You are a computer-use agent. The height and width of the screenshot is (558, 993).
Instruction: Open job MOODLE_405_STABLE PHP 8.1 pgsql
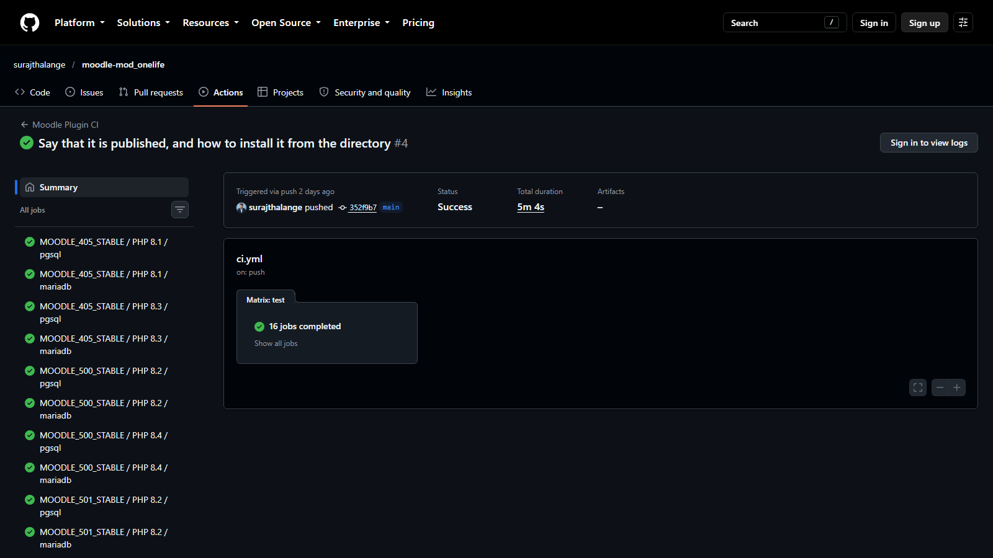click(104, 248)
